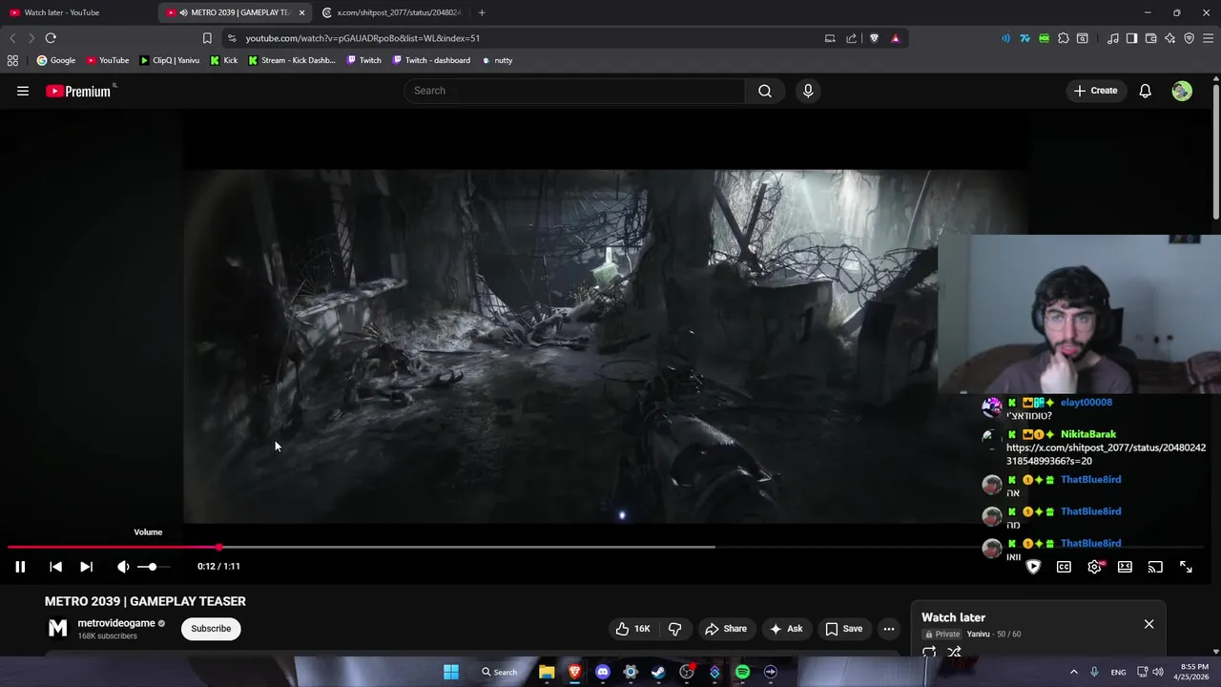
Task: Open Brave Shields lion icon
Action: click(874, 38)
